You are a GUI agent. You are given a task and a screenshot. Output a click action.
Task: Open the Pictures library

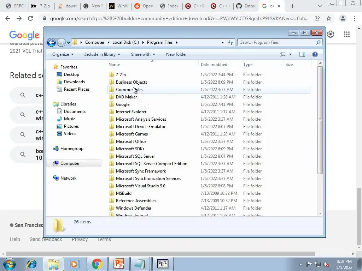coord(71,126)
